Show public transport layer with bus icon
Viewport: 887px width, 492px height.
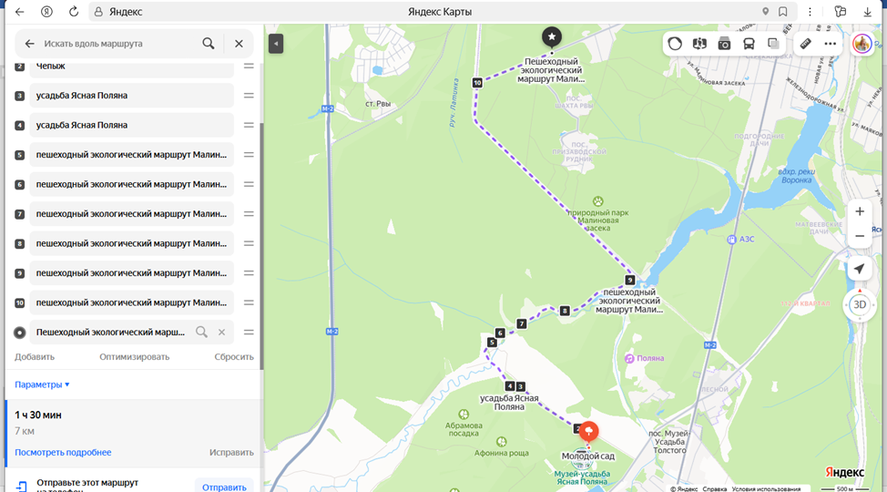(749, 44)
